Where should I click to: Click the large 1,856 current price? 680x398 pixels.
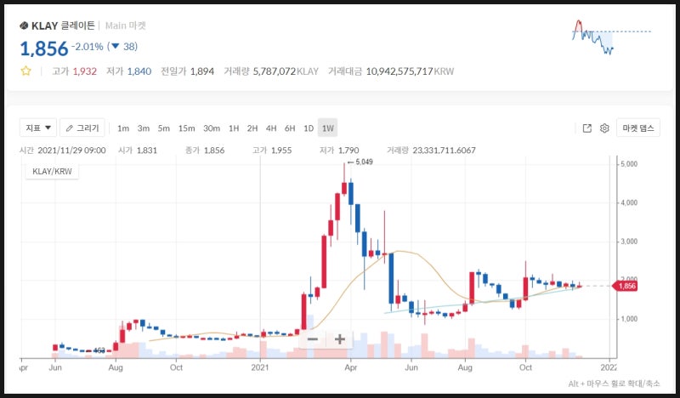click(44, 48)
